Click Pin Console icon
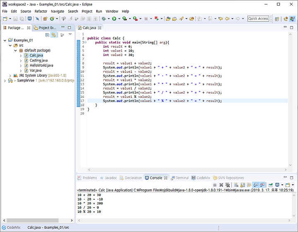This screenshot has width=298, height=232. click(x=270, y=185)
